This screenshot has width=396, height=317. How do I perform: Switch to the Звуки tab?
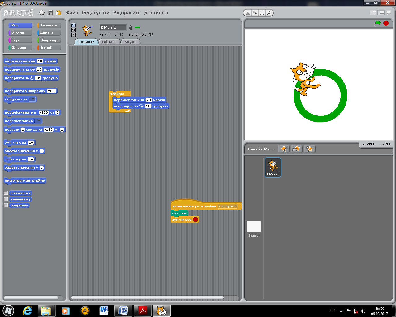(x=131, y=42)
